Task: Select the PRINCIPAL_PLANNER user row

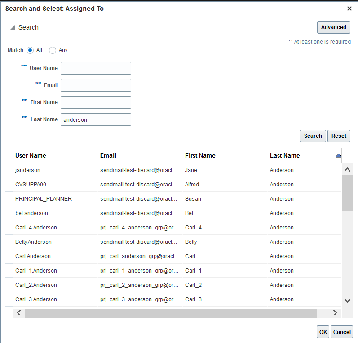Action: pos(173,199)
